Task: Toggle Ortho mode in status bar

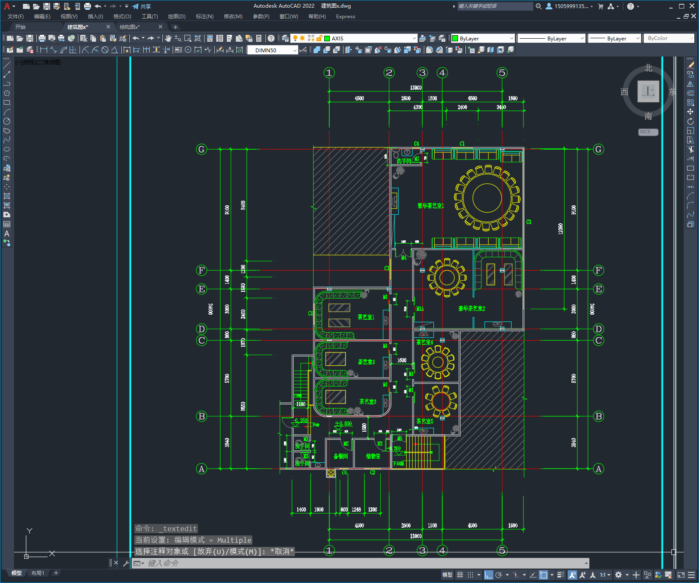Action: click(x=488, y=575)
